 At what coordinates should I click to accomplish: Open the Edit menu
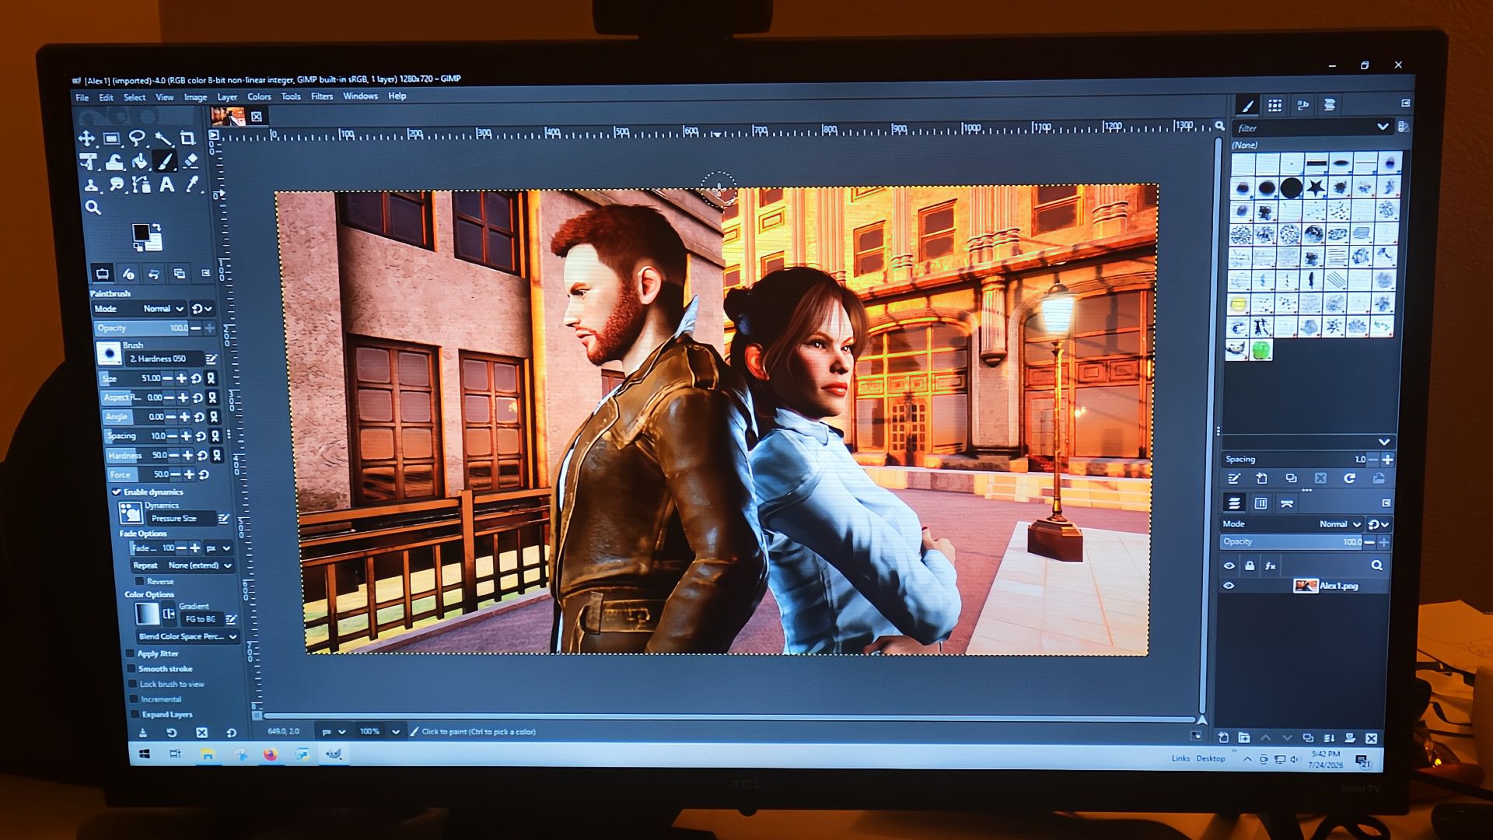coord(106,98)
